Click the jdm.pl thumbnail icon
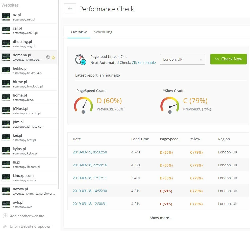 pos(6,124)
